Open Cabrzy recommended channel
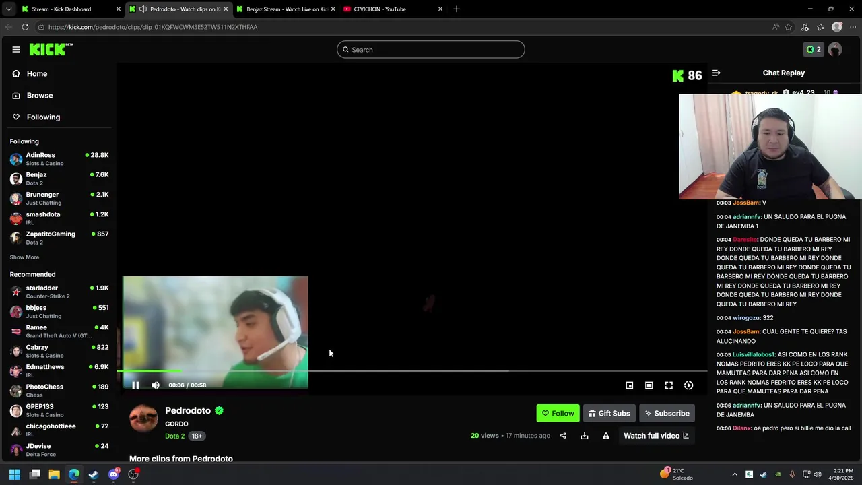 (x=59, y=351)
